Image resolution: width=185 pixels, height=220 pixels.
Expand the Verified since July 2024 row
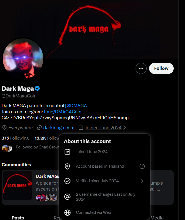tap(142, 181)
